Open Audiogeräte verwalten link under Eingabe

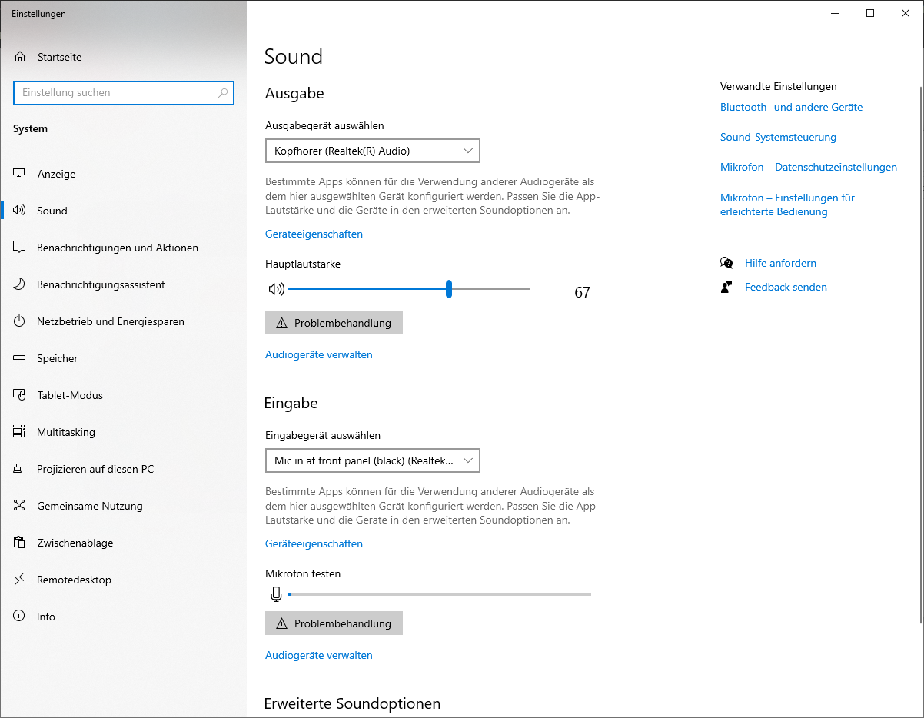tap(319, 655)
